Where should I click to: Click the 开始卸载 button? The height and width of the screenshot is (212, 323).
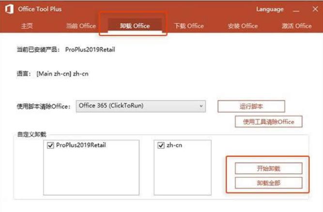269,168
